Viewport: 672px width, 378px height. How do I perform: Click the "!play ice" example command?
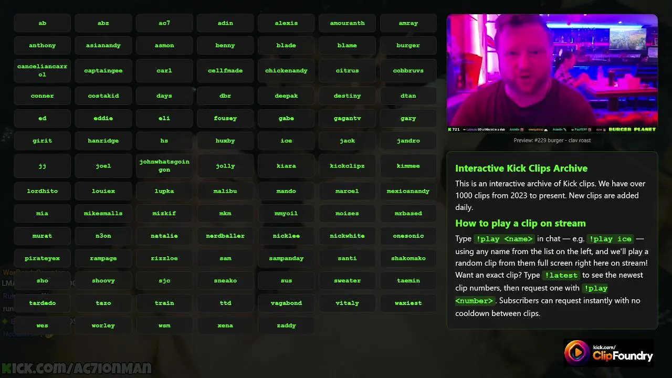[x=610, y=239]
